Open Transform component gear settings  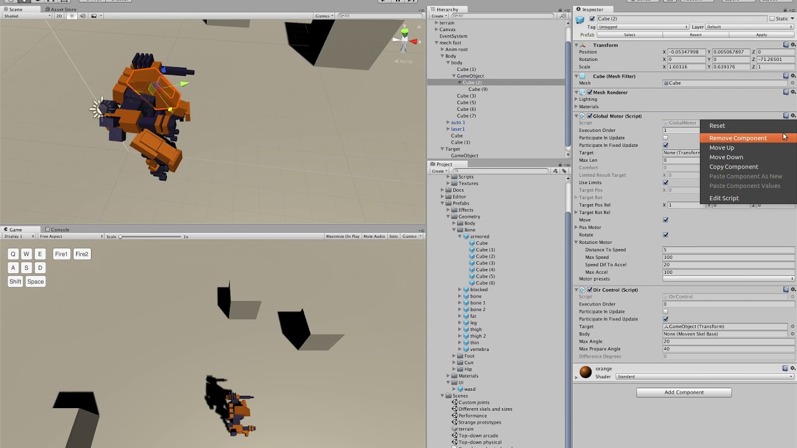tap(793, 45)
